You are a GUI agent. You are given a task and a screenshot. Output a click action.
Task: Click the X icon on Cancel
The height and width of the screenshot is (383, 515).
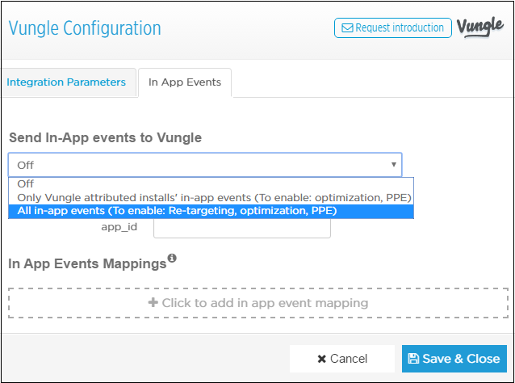322,359
